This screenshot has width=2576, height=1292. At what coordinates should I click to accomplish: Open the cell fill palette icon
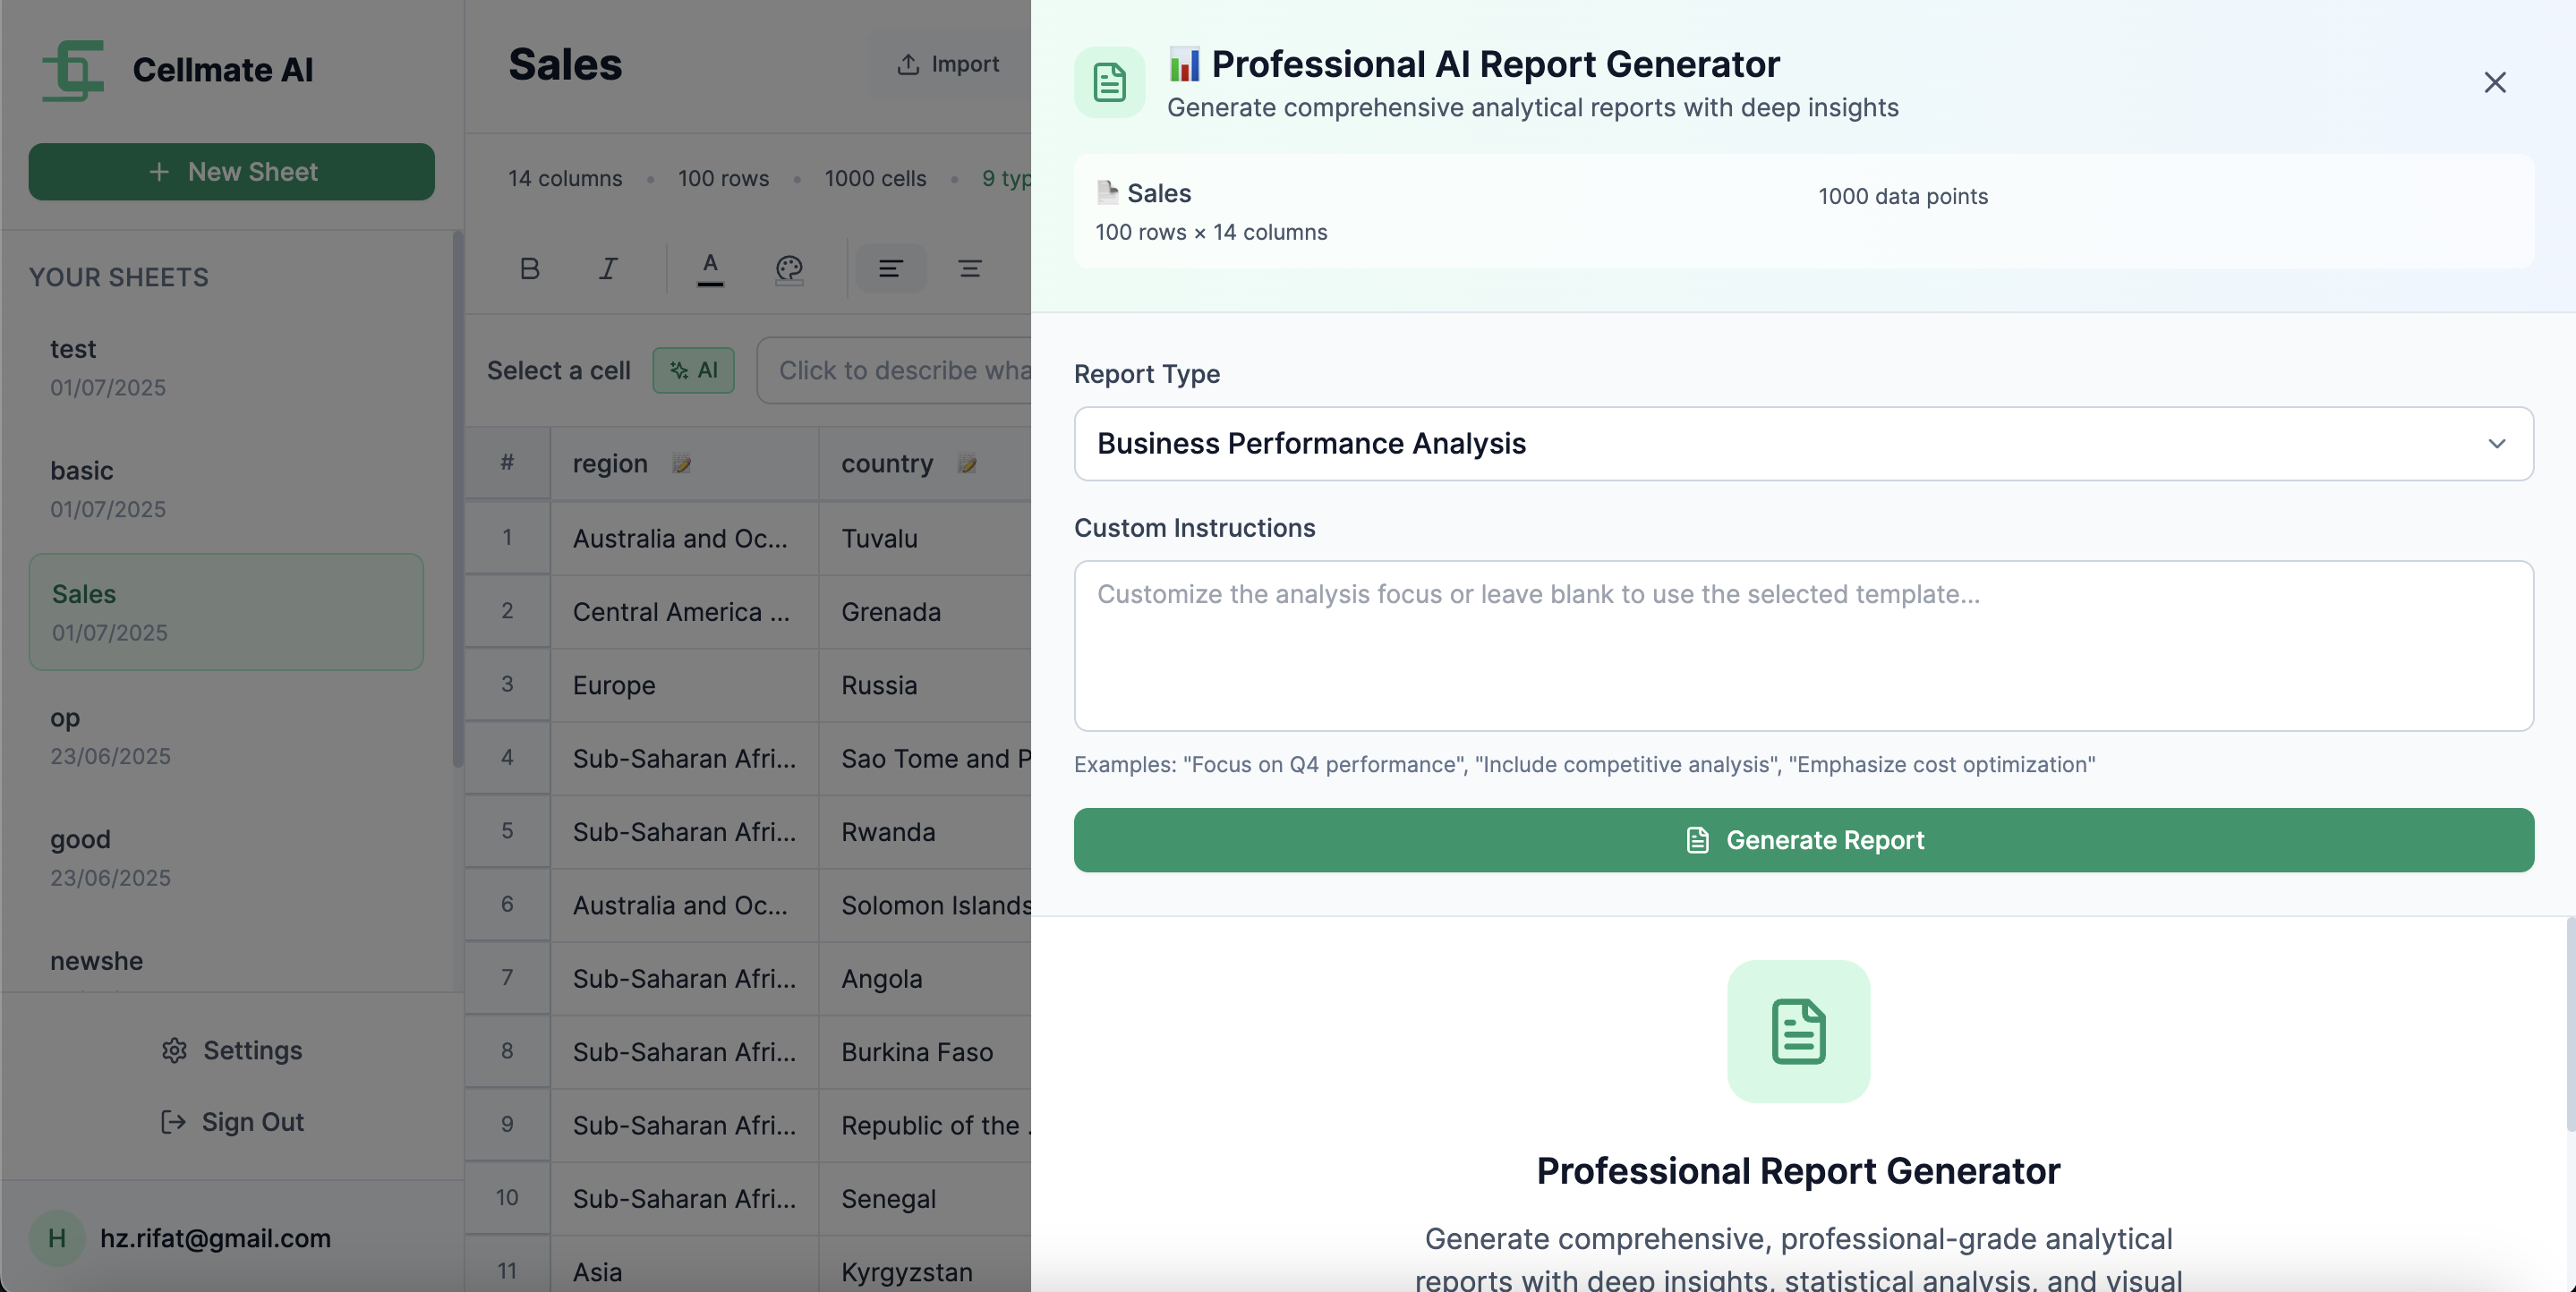[789, 268]
